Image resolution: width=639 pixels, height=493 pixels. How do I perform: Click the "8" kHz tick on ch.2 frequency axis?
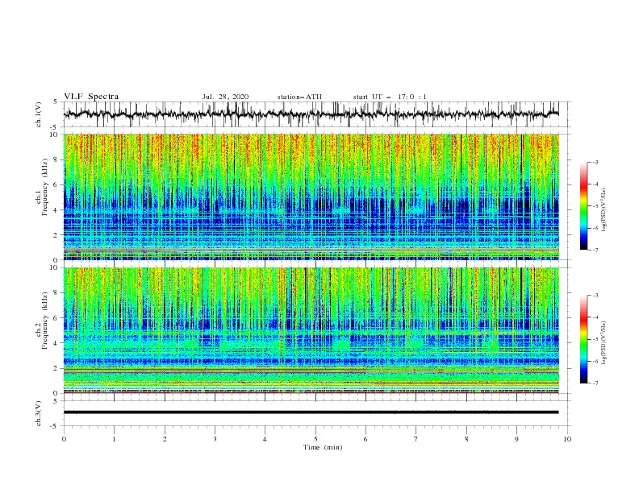(x=56, y=293)
